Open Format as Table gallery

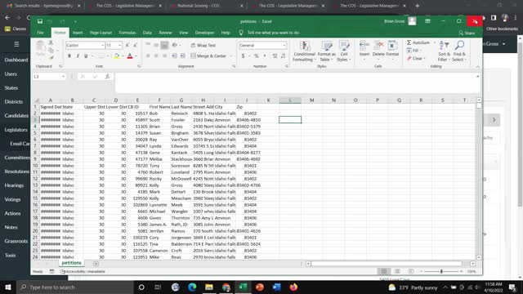[326, 51]
